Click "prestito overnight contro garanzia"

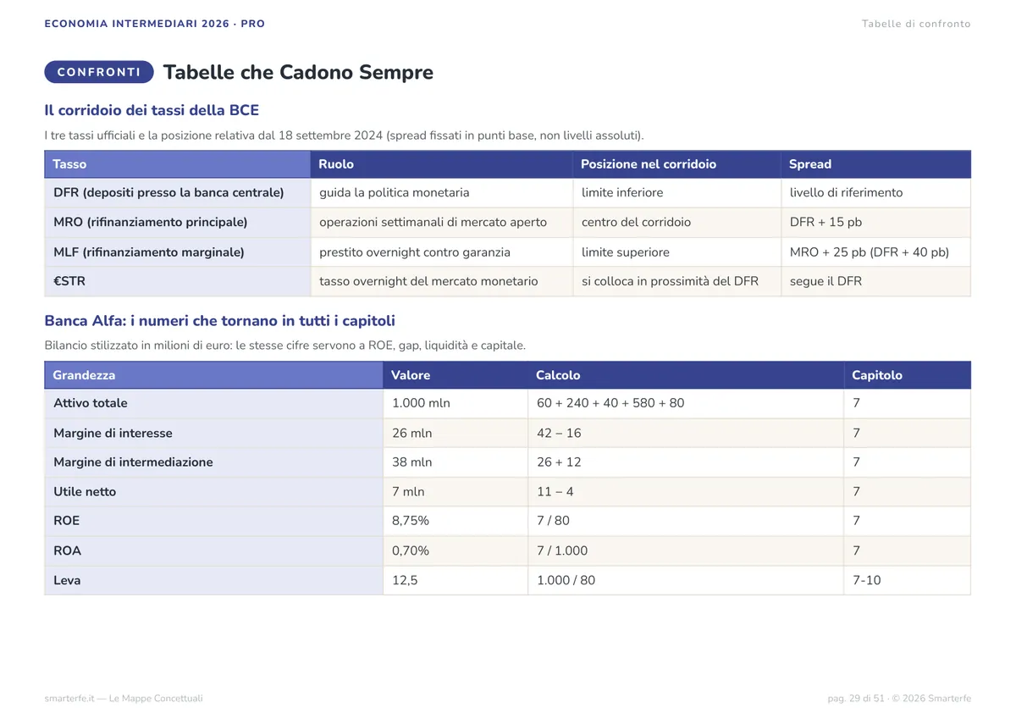[442, 252]
